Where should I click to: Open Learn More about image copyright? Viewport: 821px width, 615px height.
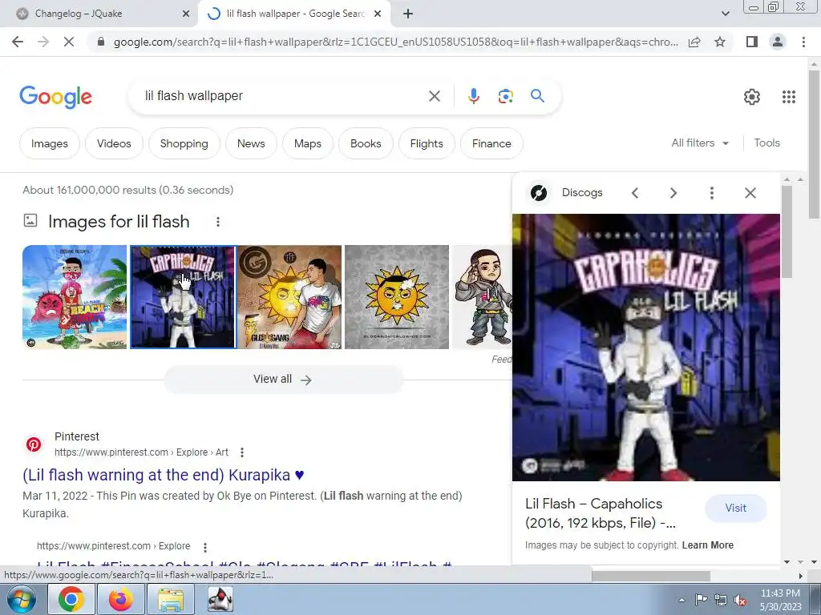coord(707,545)
